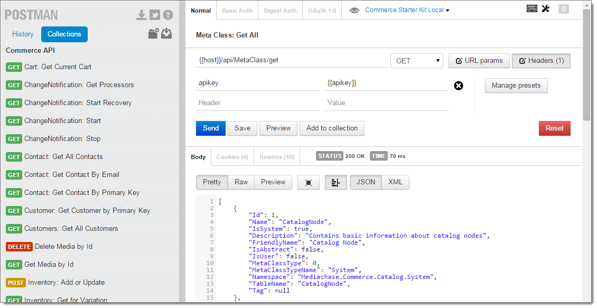
Task: Click Add to collection button
Action: [x=332, y=128]
